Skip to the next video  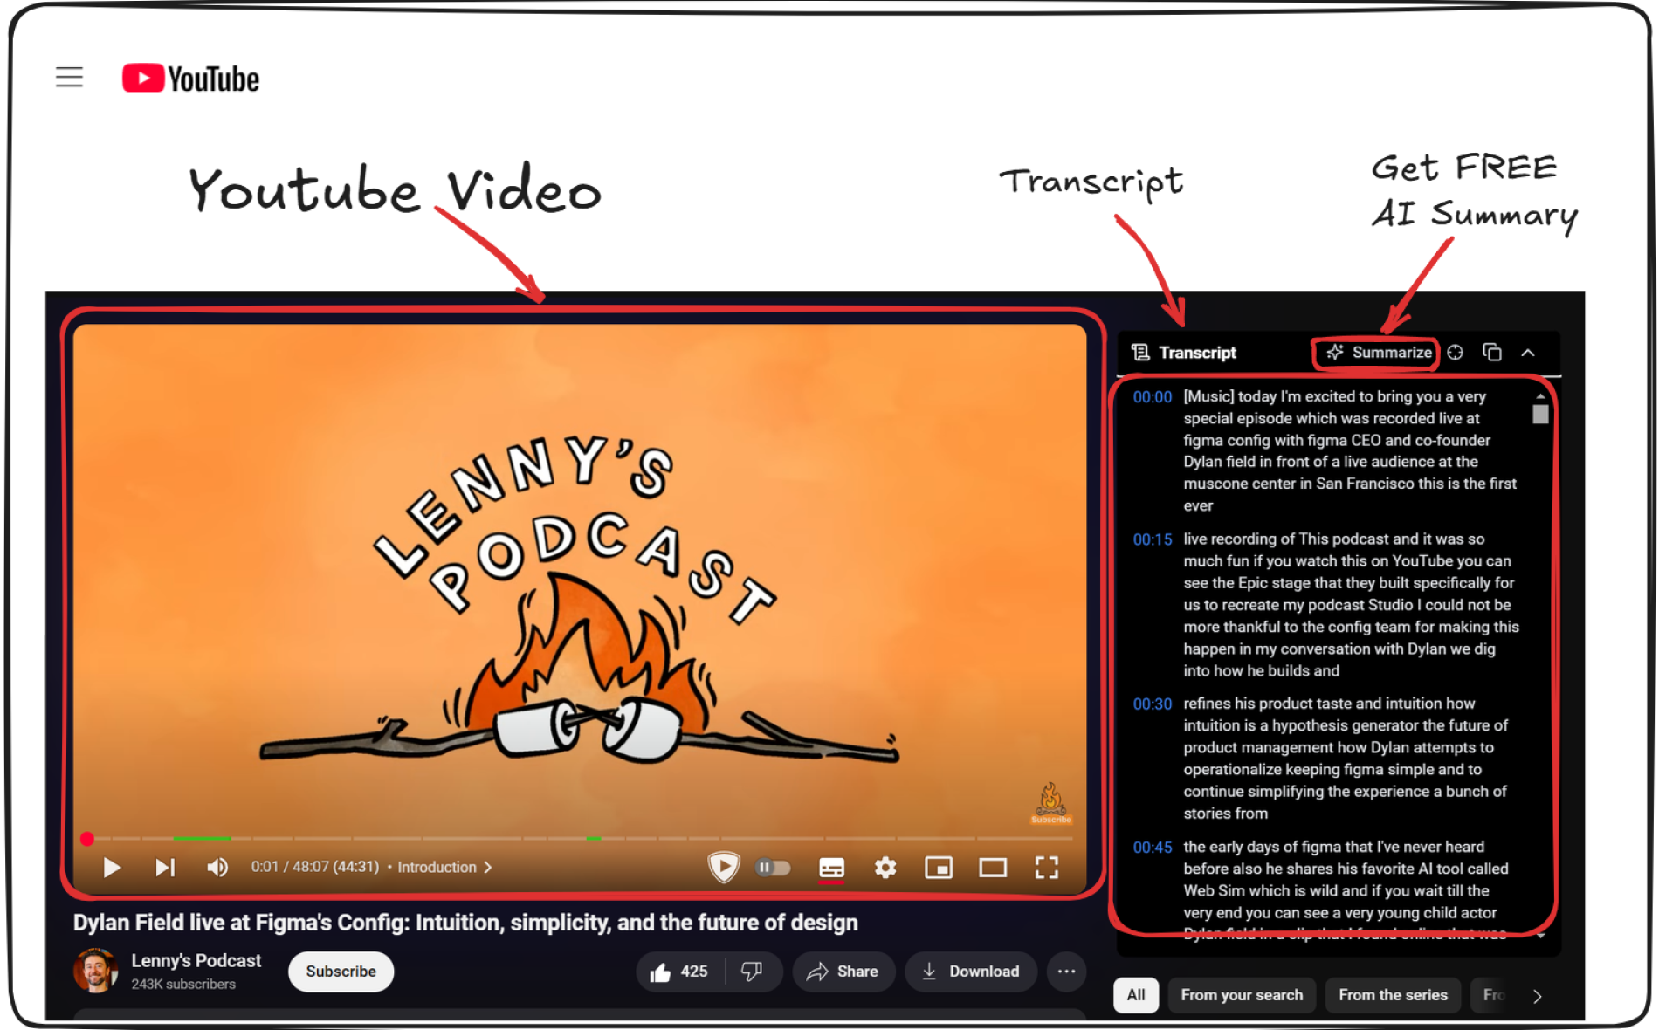(x=165, y=867)
